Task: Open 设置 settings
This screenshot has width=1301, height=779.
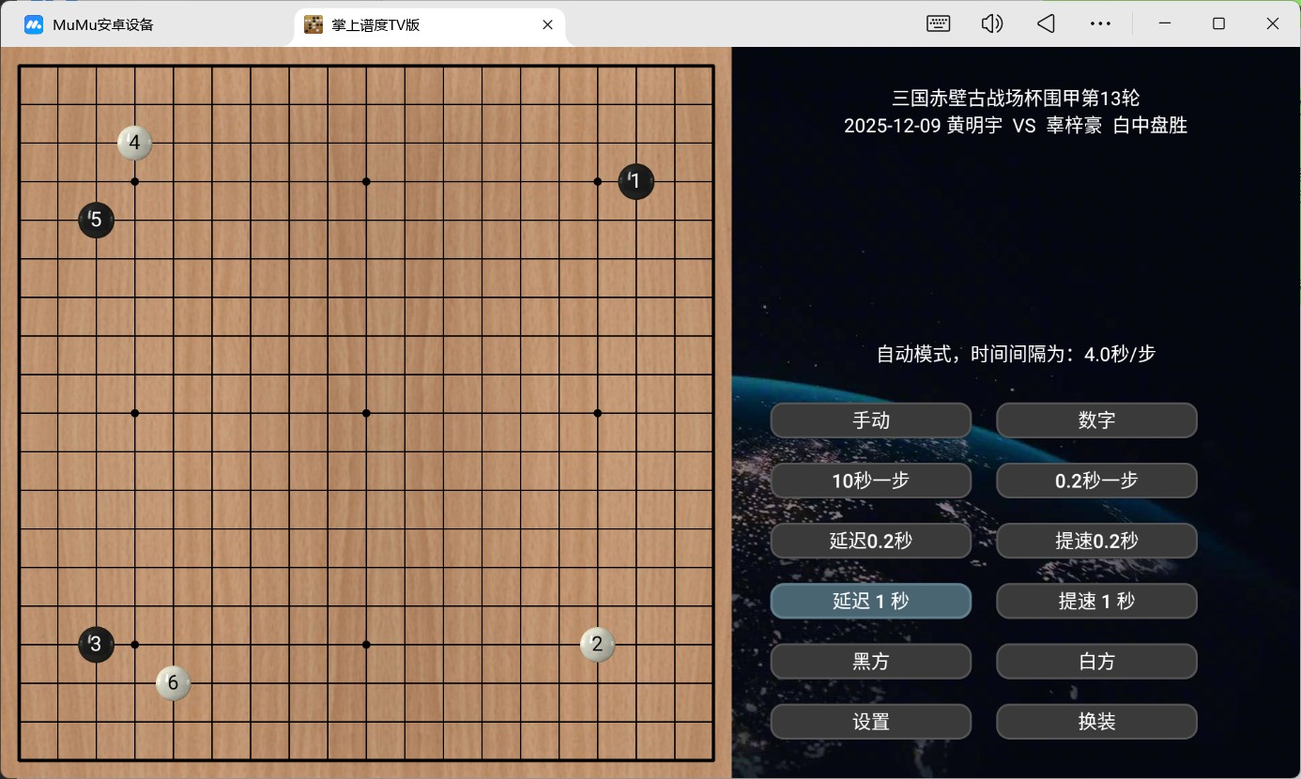Action: 870,722
